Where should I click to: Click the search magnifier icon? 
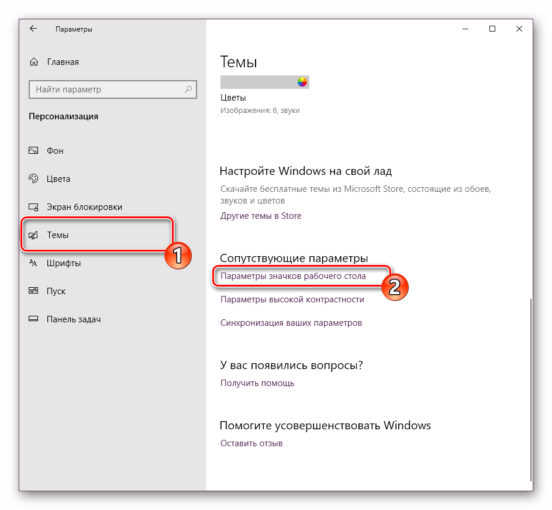coord(188,89)
